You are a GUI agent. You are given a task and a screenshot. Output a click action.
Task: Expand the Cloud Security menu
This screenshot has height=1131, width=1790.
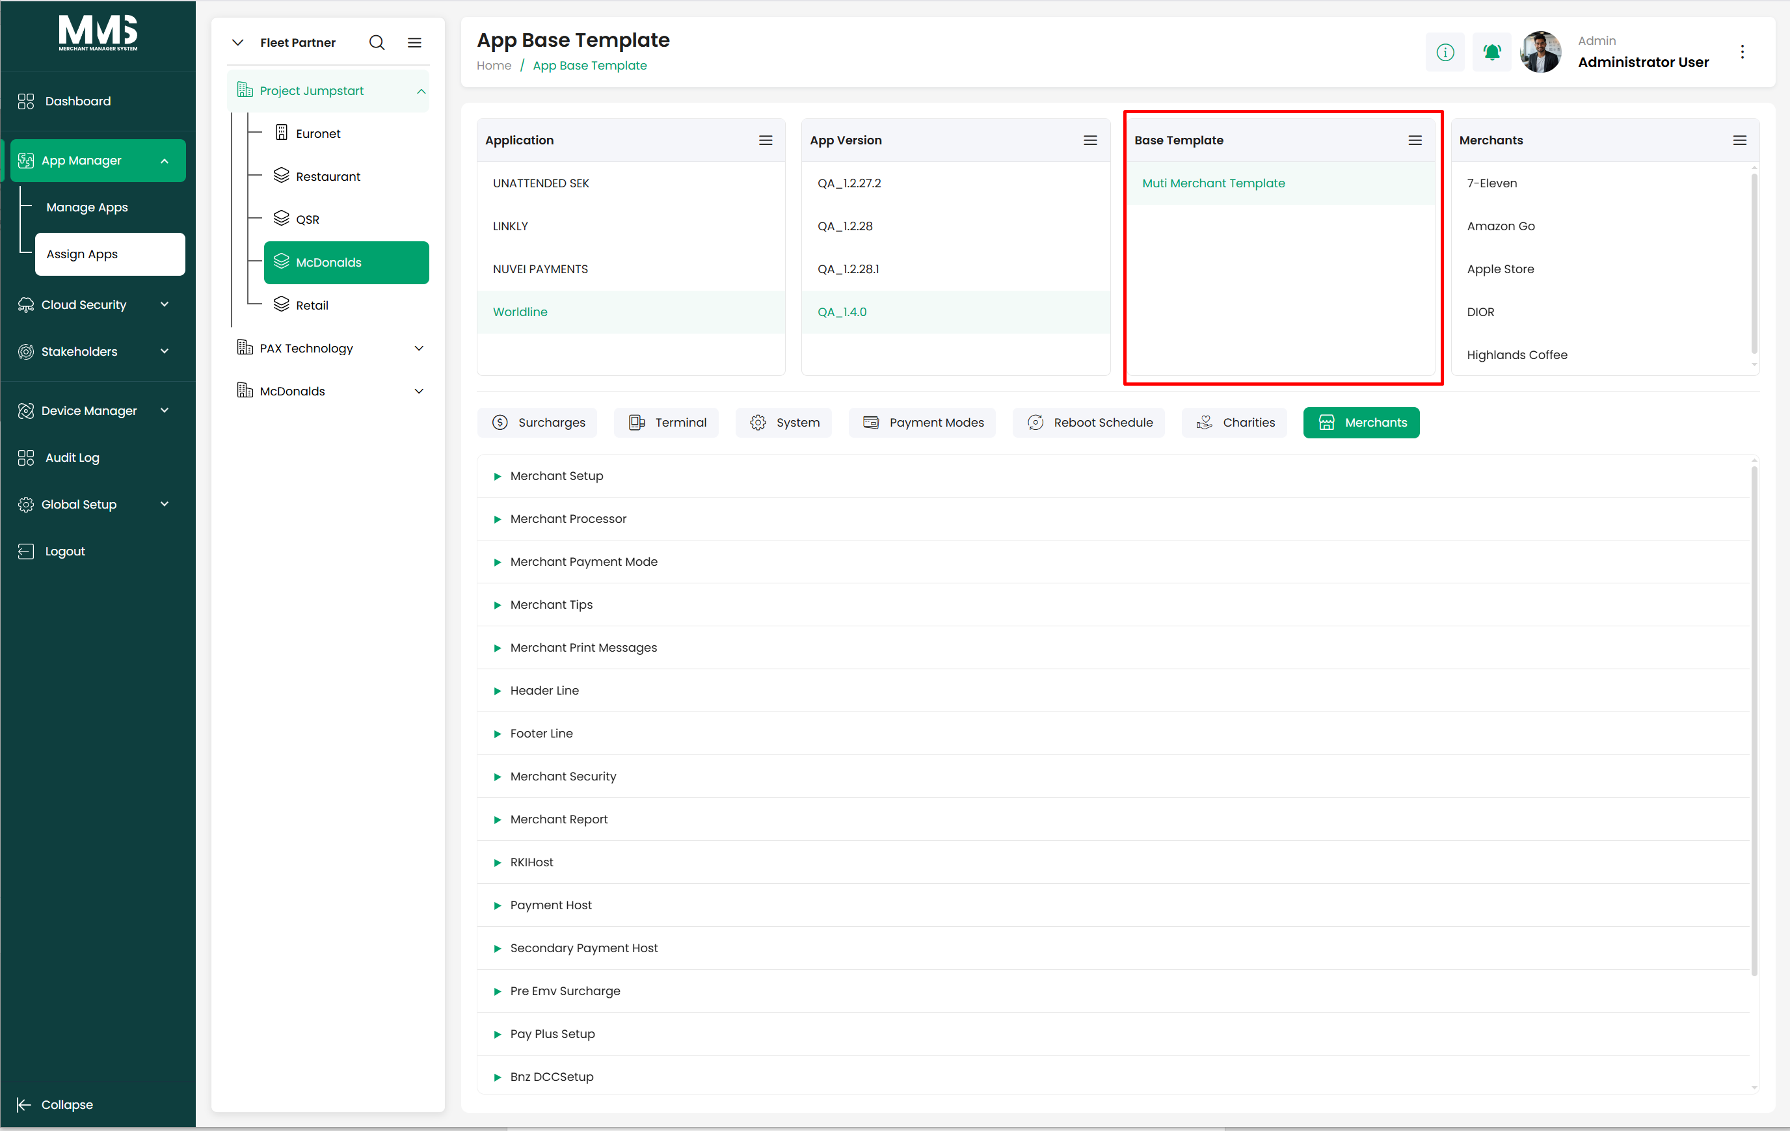(x=98, y=304)
